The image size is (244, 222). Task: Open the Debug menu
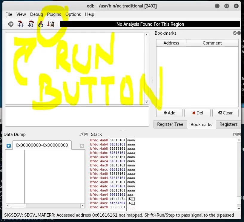(x=36, y=14)
